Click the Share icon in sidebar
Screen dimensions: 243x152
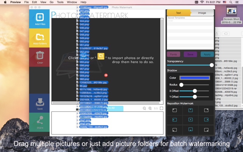[40, 120]
